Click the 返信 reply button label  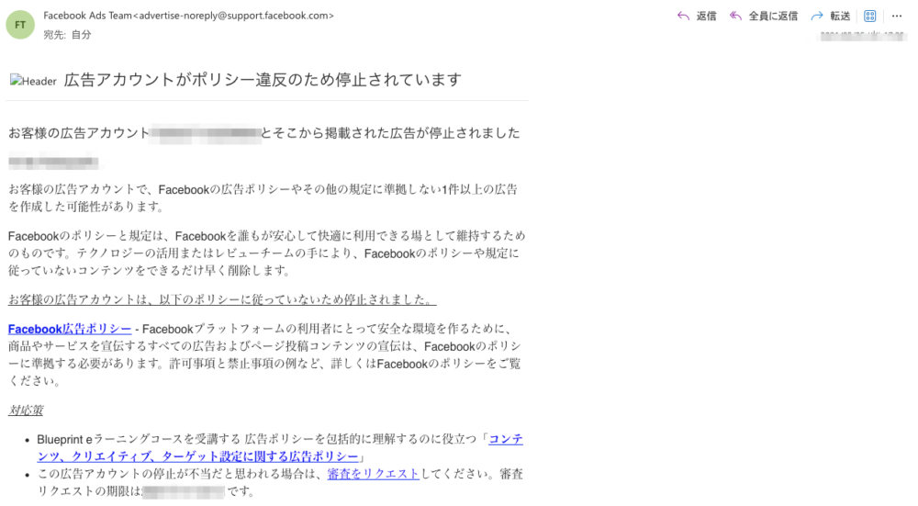click(x=706, y=17)
